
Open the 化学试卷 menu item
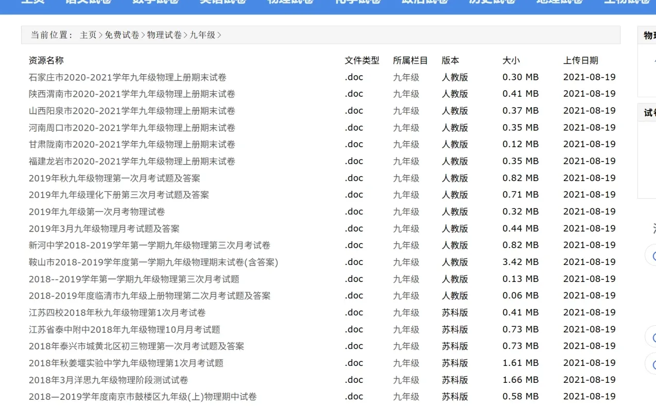[x=358, y=3]
